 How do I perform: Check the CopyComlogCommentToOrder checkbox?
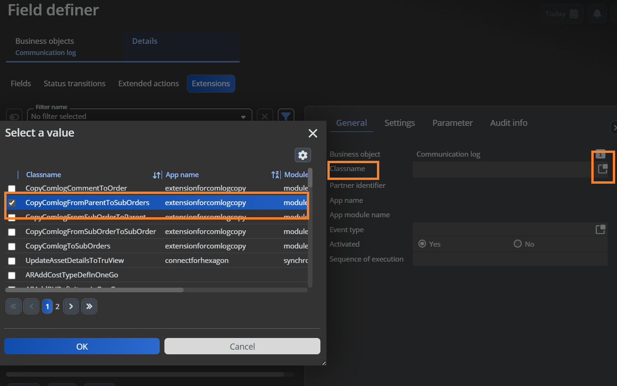pyautogui.click(x=12, y=189)
